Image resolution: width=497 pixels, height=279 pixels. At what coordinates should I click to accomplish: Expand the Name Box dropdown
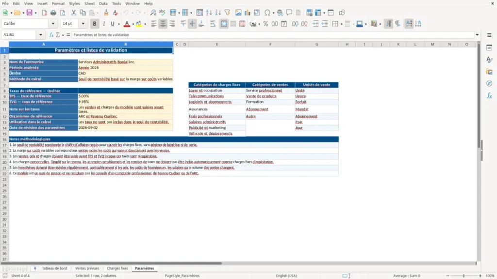pos(41,35)
